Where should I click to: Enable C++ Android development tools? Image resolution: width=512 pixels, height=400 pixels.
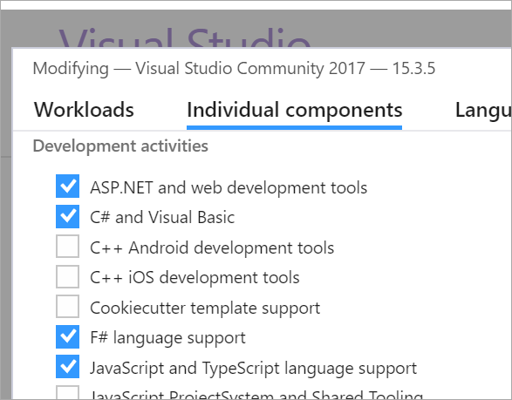[x=67, y=247]
